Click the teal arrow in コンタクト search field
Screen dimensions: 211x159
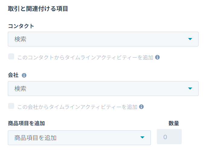(x=190, y=39)
